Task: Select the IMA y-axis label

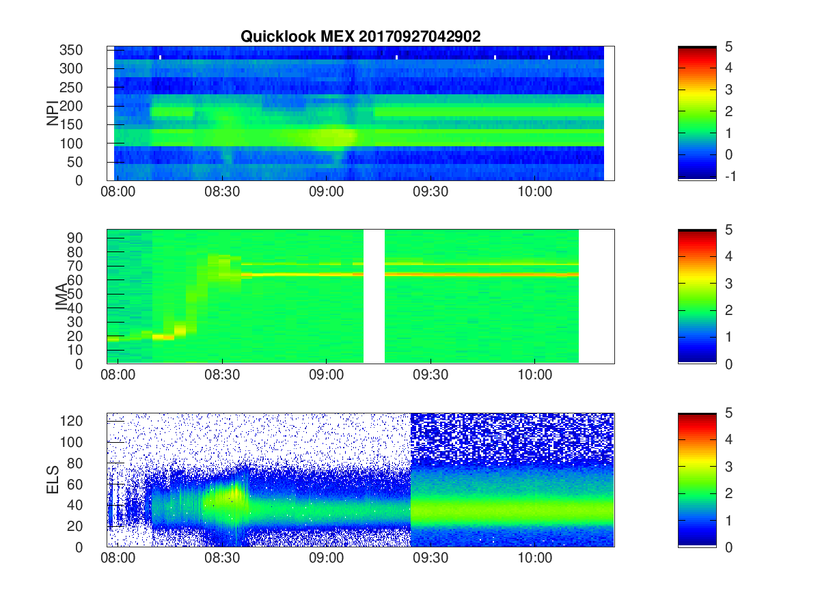Action: [x=62, y=297]
